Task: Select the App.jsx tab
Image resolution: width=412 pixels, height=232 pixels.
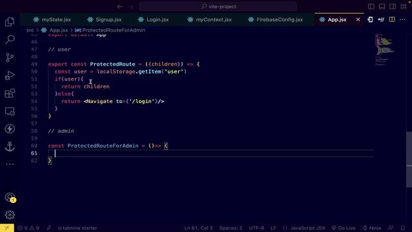Action: tap(337, 19)
